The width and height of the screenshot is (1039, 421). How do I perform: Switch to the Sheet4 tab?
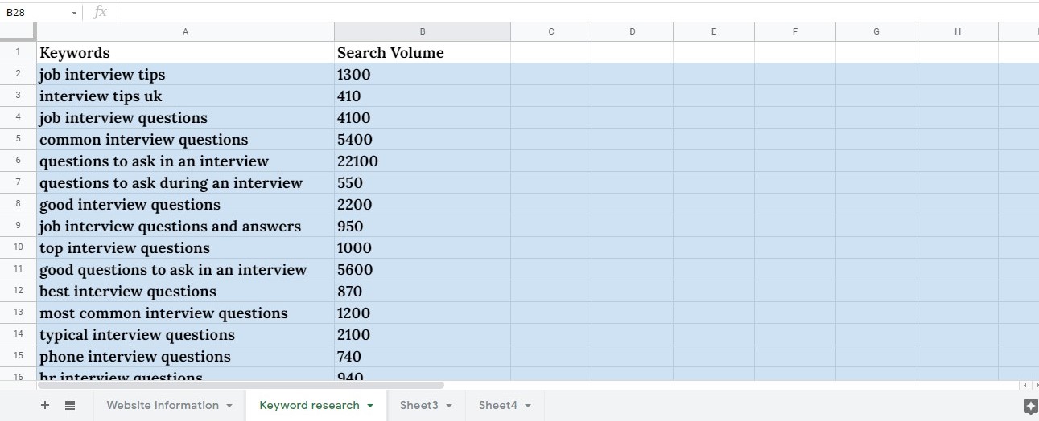pyautogui.click(x=497, y=405)
